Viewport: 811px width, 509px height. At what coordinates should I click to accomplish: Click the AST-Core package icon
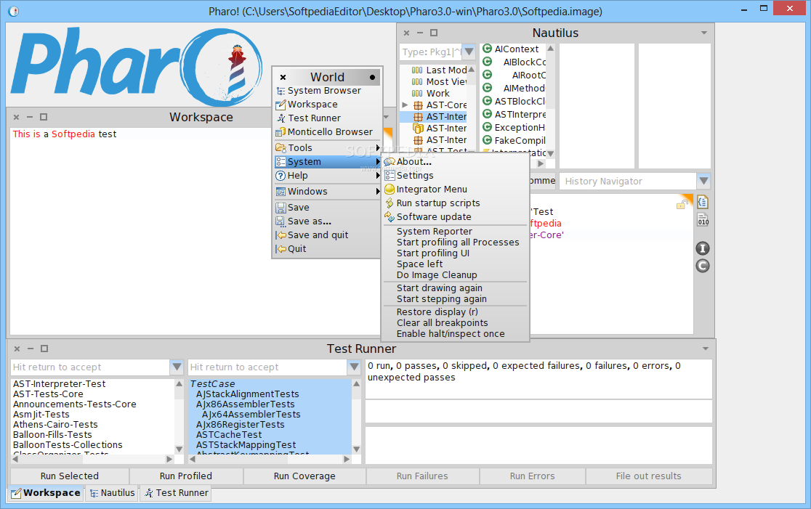pyautogui.click(x=419, y=105)
